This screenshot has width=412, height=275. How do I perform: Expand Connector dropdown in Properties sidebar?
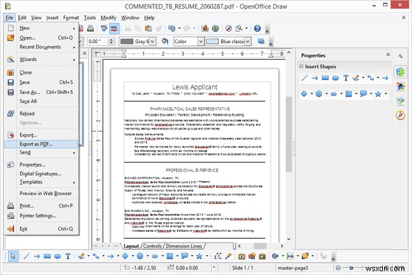point(378,78)
